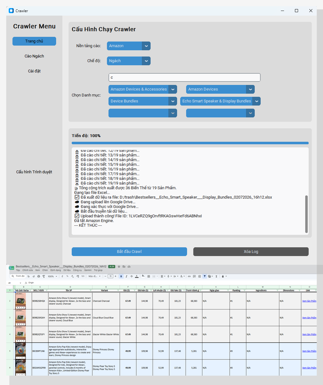Expand Echo Smart Speaker & Display Bundles dropdown
Screen dimensions: 323x385
220,101
